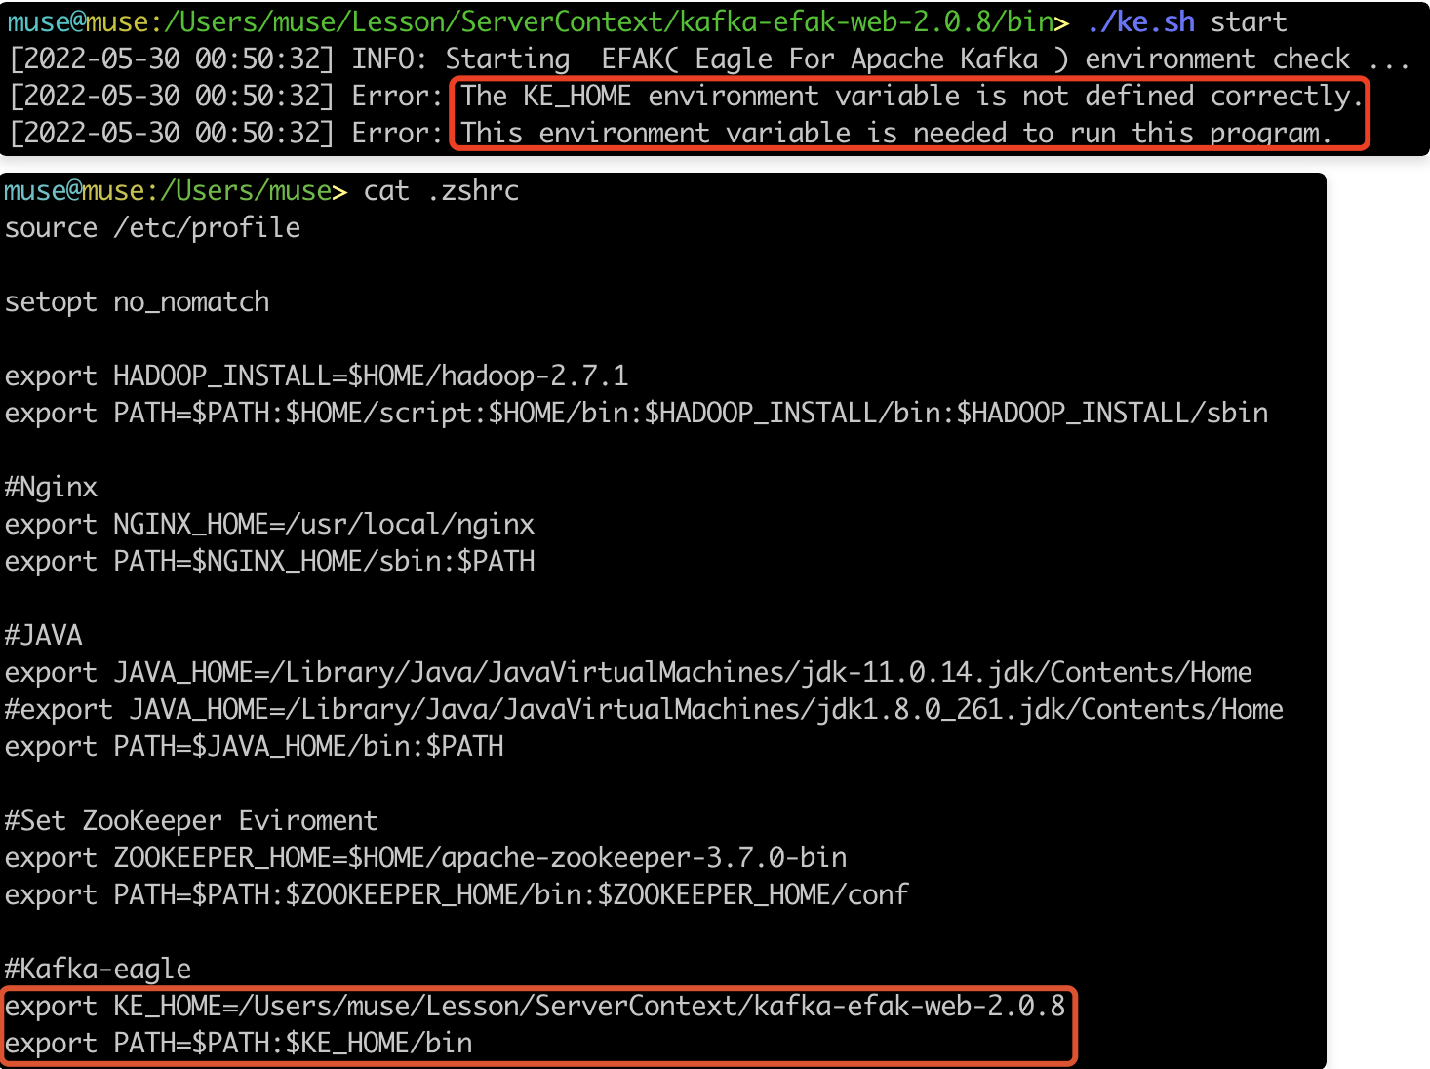Click the '#Kafka-eagle' comment line
The image size is (1430, 1069).
[x=98, y=969]
